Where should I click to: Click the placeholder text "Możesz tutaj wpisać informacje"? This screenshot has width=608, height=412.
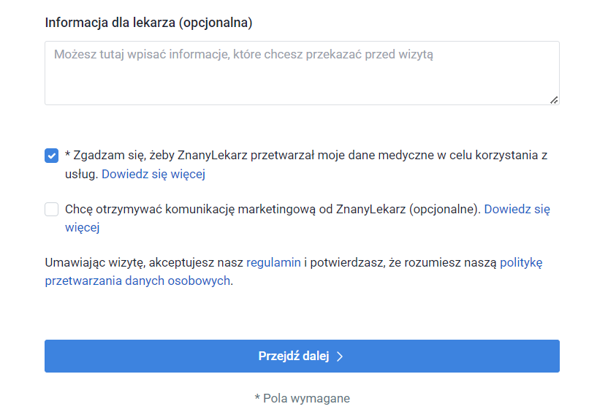pos(139,55)
